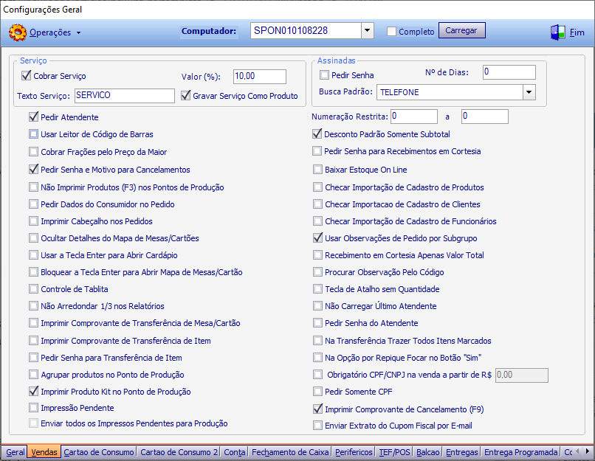This screenshot has height=461, width=595.
Task: Switch to the Entregas tab
Action: (x=462, y=452)
